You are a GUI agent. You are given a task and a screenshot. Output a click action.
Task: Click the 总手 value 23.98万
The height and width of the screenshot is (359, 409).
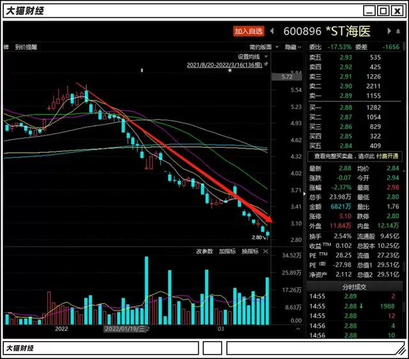click(x=340, y=197)
